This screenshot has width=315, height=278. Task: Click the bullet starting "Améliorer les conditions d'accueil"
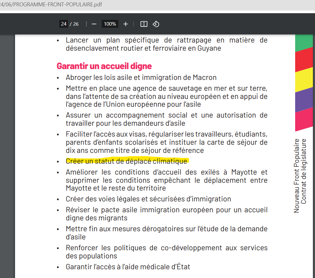point(167,180)
